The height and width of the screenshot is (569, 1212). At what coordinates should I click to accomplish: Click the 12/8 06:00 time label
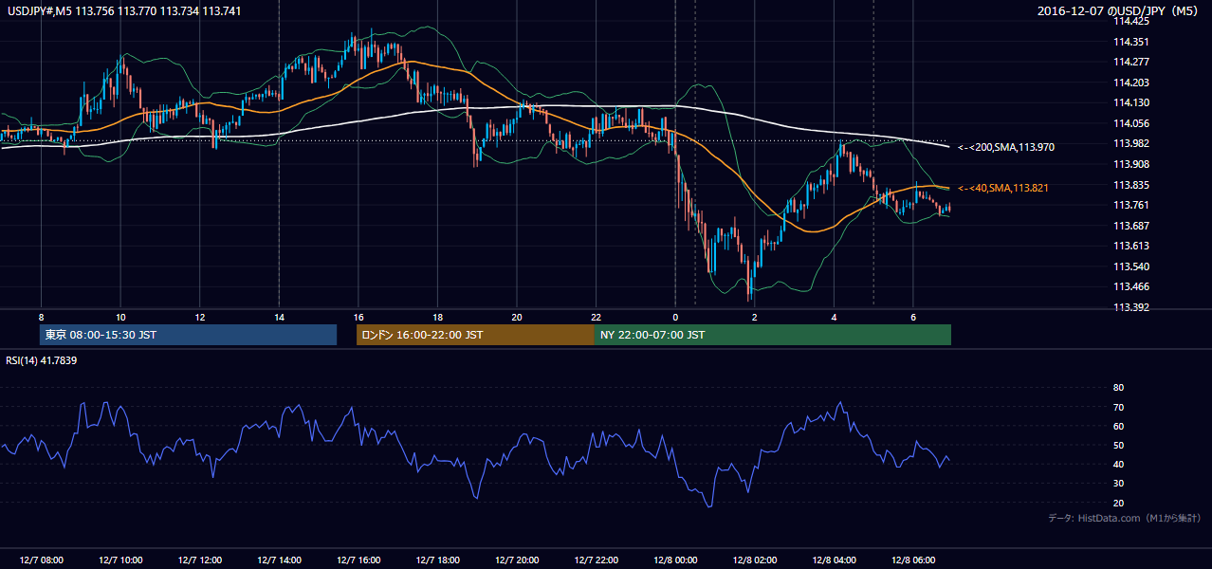[912, 560]
